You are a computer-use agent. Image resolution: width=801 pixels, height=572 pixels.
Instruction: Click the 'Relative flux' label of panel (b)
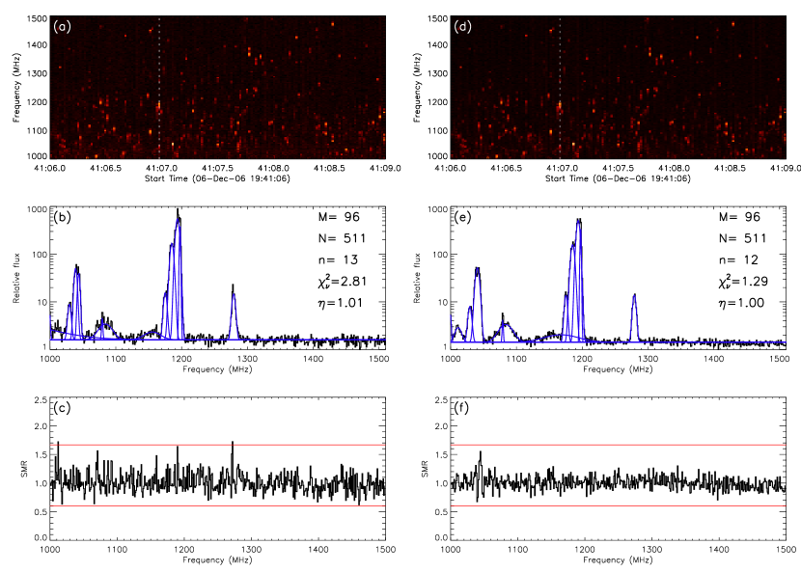click(x=16, y=278)
